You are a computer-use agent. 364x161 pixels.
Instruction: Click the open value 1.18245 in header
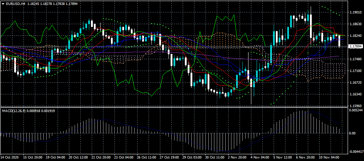34,4
